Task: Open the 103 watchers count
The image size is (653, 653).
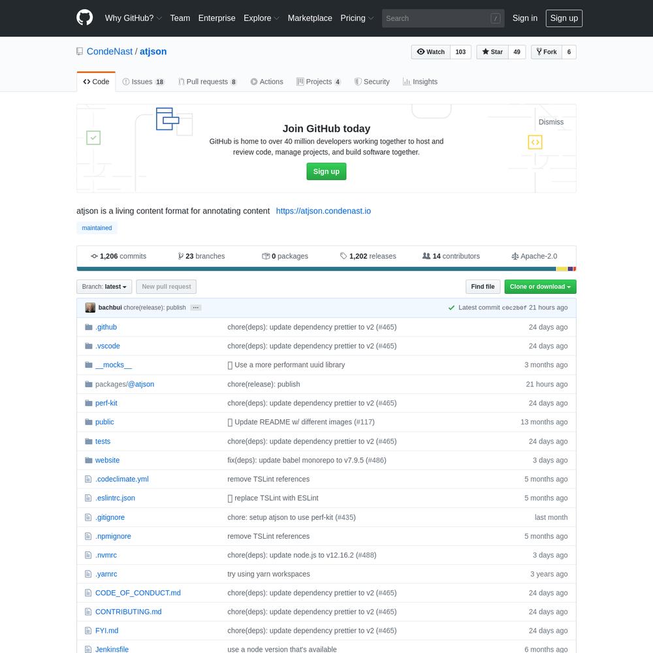Action: pos(460,52)
